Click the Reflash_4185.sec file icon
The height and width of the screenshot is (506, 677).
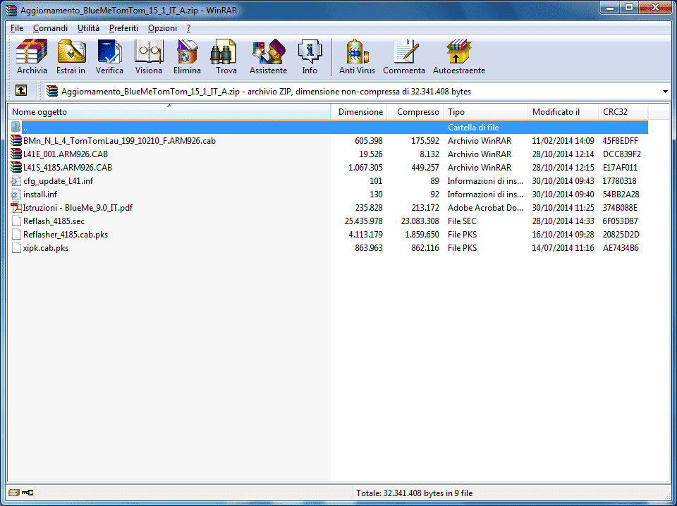pyautogui.click(x=16, y=221)
